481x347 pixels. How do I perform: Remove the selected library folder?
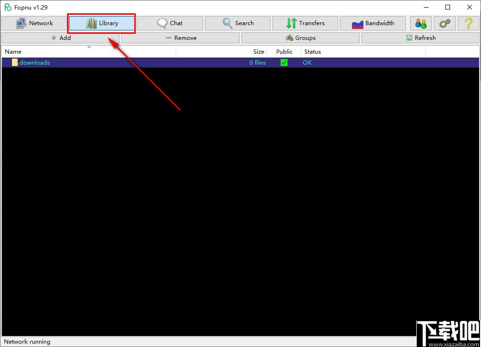coord(180,38)
